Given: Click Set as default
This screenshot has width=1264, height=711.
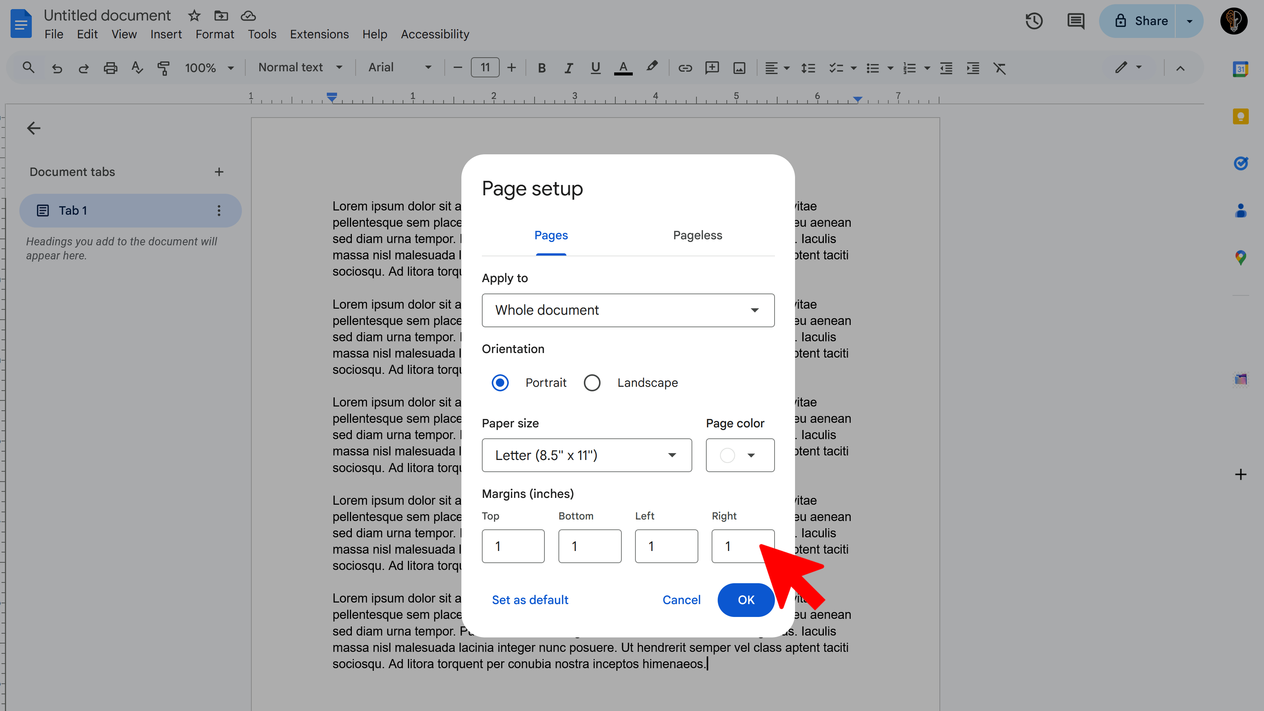Looking at the screenshot, I should point(530,600).
